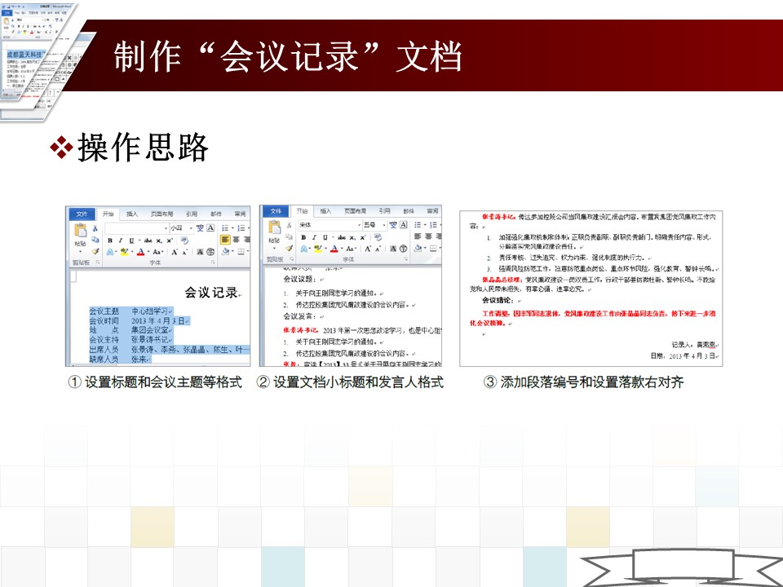Click Shrink Font icon in step ① screenshot
This screenshot has width=783, height=587.
pos(184,252)
